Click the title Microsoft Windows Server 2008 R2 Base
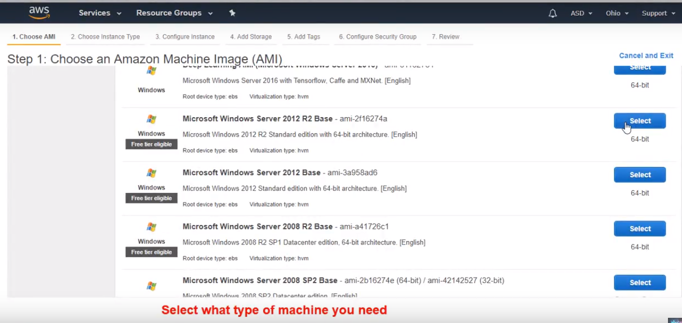 (x=258, y=227)
